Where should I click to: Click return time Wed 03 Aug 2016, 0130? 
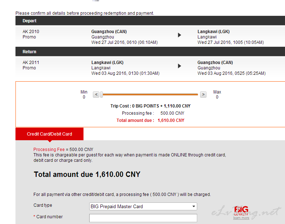[125, 73]
